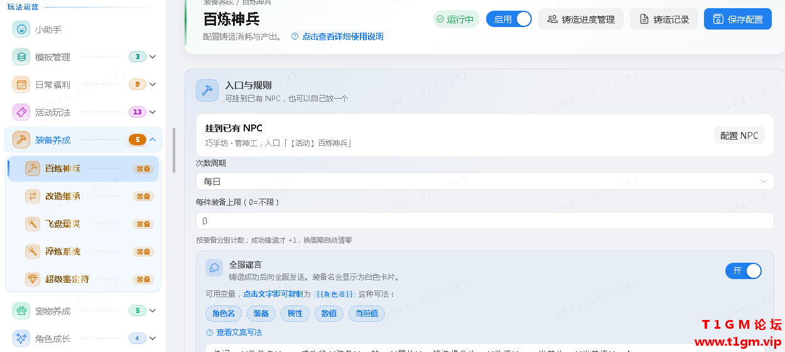Click the 活动玩法 ticket icon
Image resolution: width=785 pixels, height=352 pixels.
click(21, 112)
